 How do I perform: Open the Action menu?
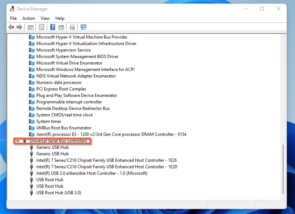[29, 18]
